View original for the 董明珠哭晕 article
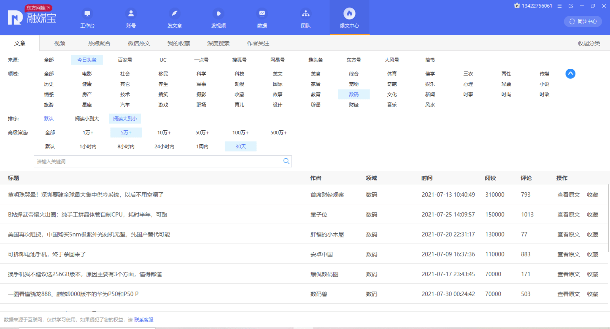This screenshot has width=610, height=329. [568, 195]
